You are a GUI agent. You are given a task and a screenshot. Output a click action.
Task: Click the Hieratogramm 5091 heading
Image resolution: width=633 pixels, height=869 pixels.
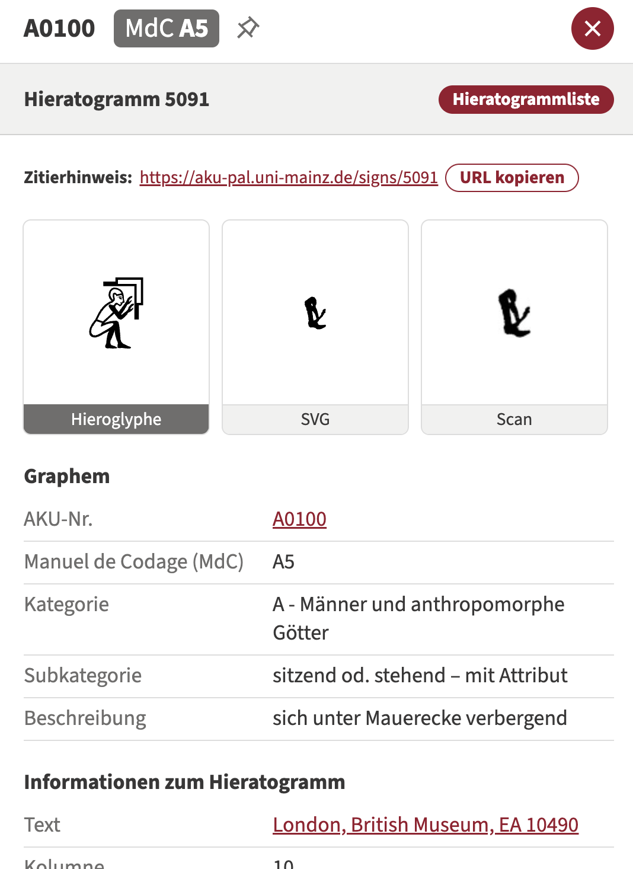(117, 99)
